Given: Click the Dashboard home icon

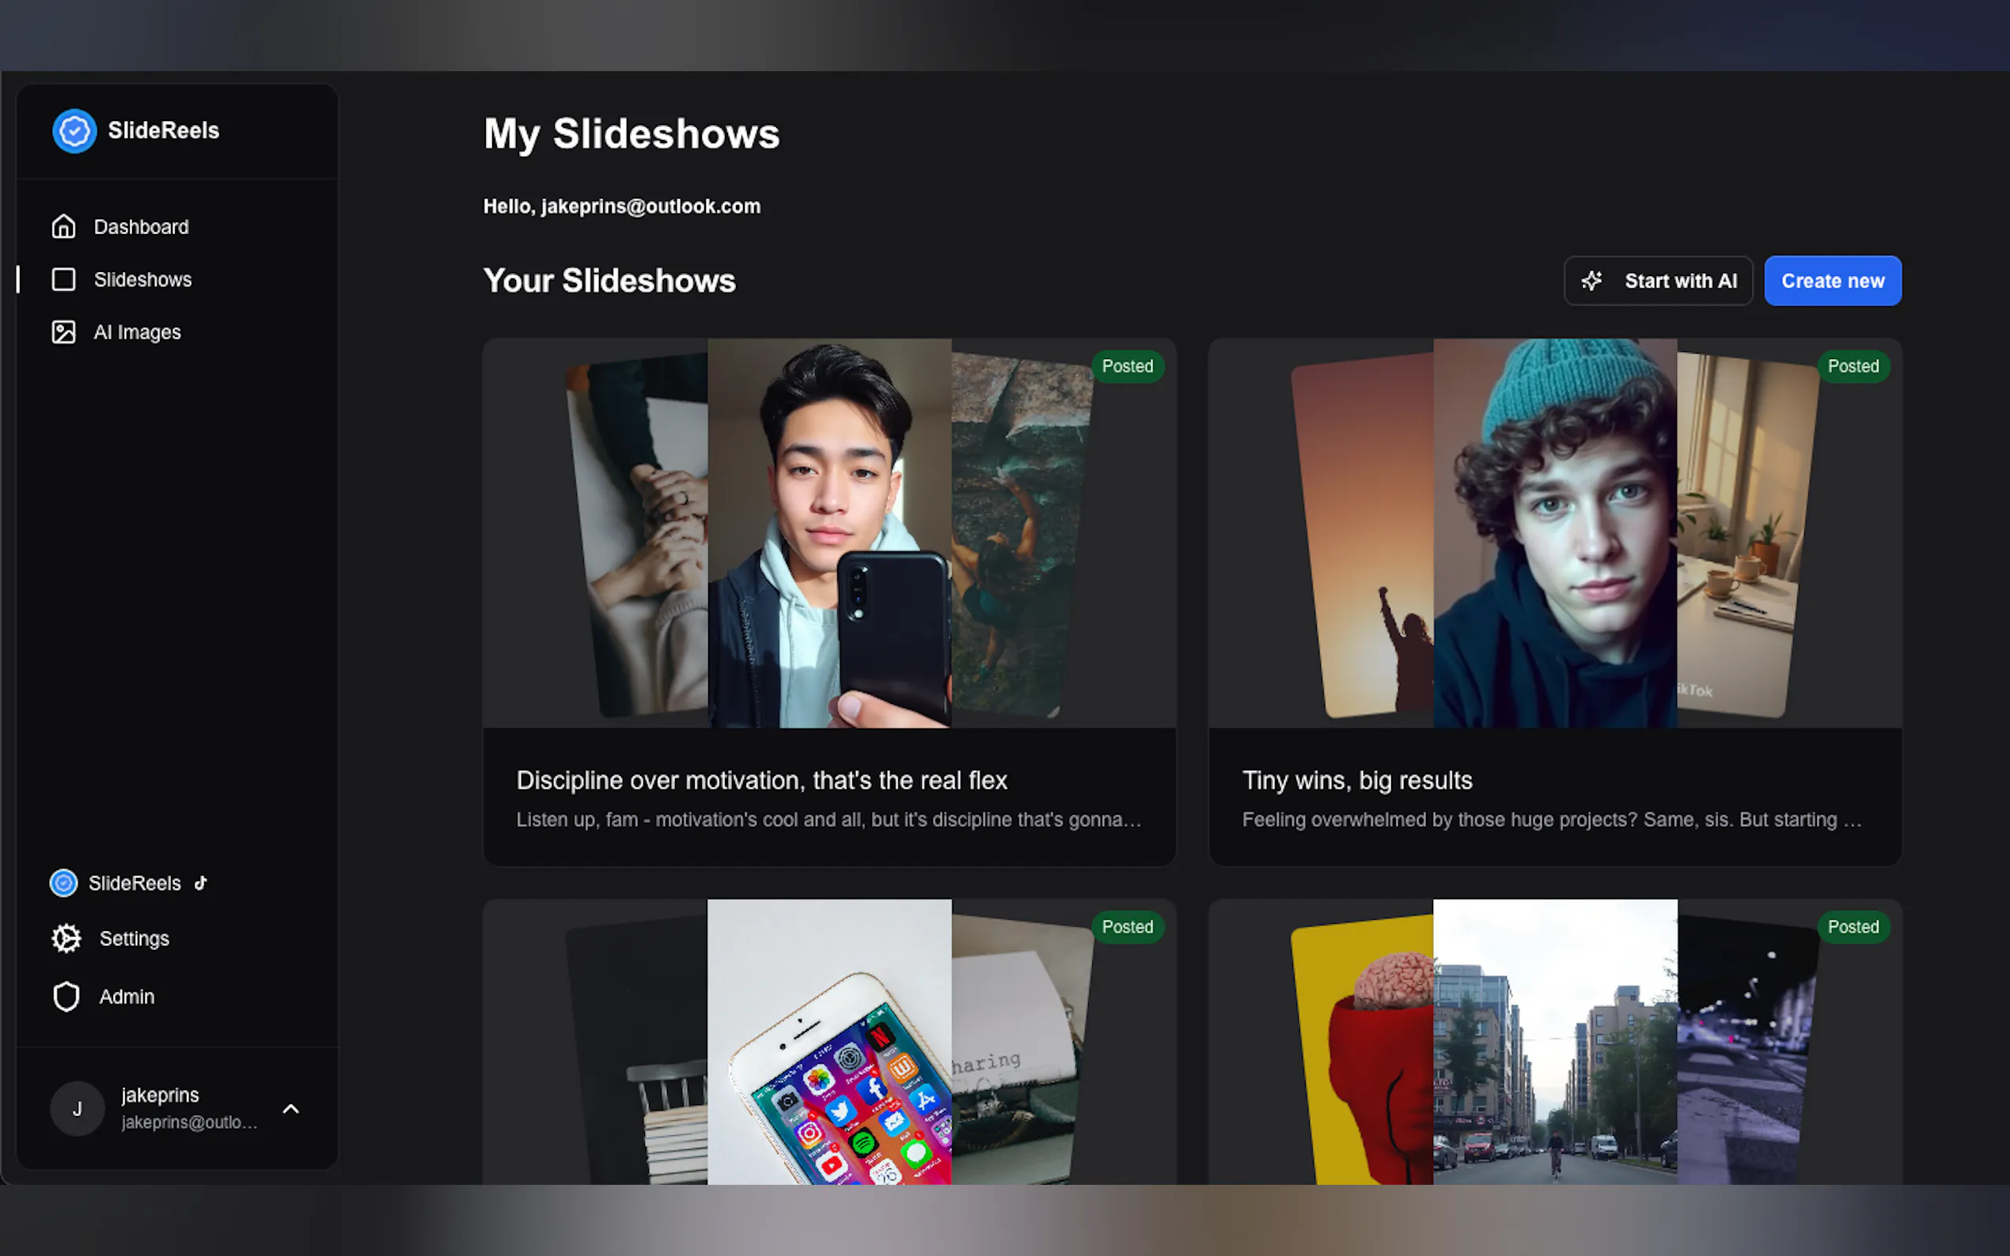Looking at the screenshot, I should click(63, 227).
